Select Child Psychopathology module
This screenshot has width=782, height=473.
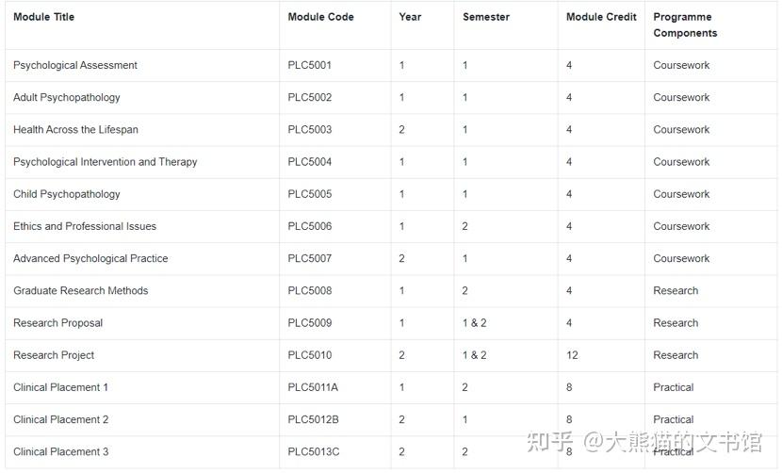[67, 194]
